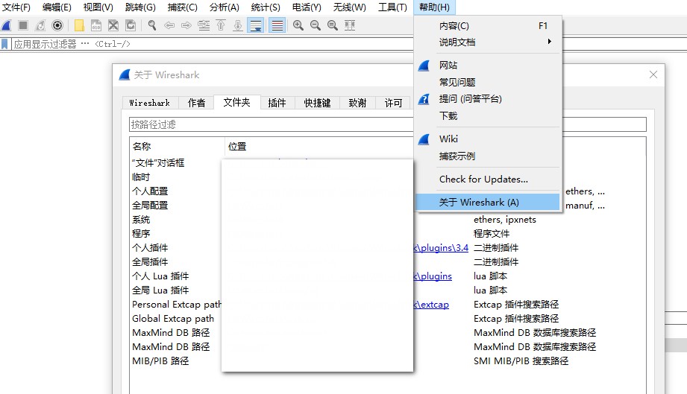Go back to previous packet arrow
687x394 pixels.
(169, 25)
